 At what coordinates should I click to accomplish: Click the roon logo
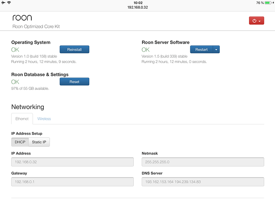(22, 18)
